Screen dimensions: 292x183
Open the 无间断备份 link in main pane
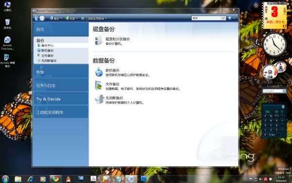(114, 98)
